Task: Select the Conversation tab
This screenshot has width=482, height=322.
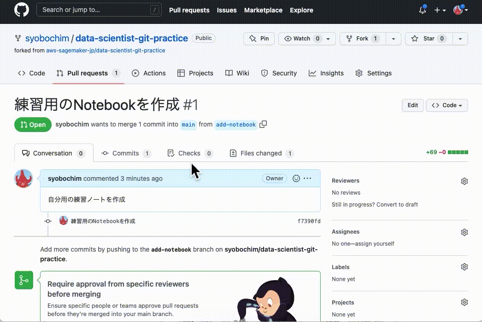Action: pyautogui.click(x=54, y=153)
